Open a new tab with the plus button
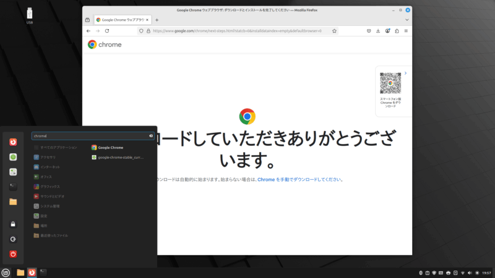The height and width of the screenshot is (278, 495). coord(157,20)
